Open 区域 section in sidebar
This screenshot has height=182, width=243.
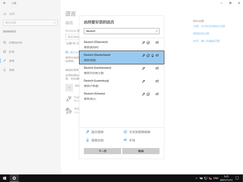(x=12, y=52)
